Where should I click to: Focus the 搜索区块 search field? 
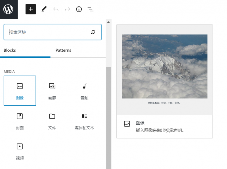[47, 32]
